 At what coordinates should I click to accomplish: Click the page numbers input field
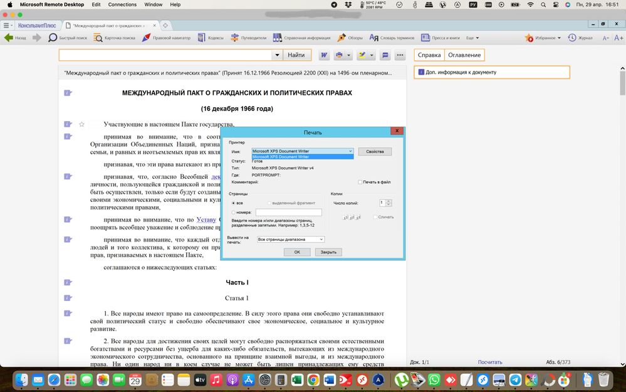click(289, 213)
